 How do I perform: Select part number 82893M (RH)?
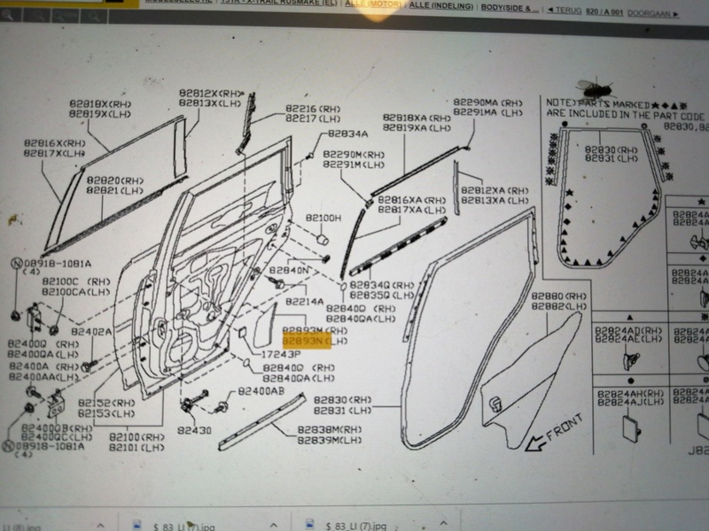point(316,331)
